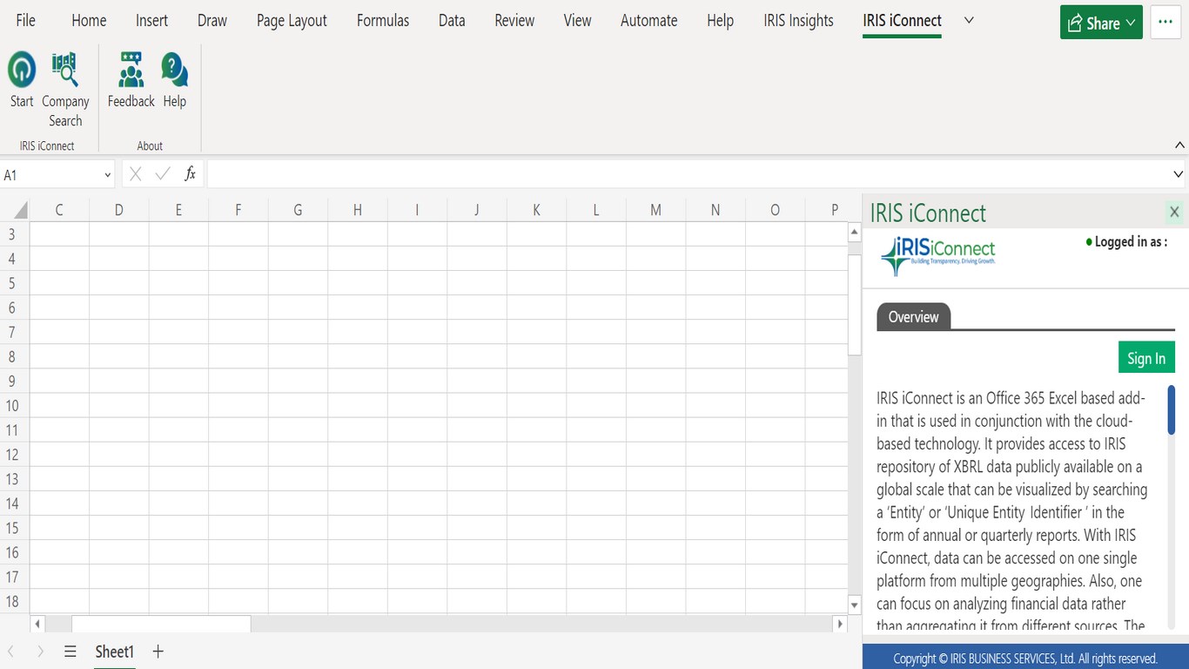The height and width of the screenshot is (669, 1189).
Task: Click the cancel formula X icon
Action: click(x=135, y=174)
